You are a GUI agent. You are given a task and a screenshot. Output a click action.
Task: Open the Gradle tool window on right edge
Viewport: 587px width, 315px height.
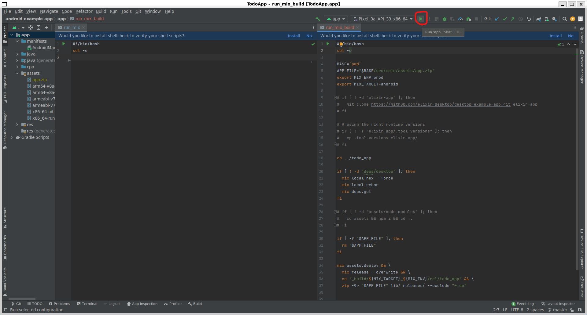pos(582,35)
